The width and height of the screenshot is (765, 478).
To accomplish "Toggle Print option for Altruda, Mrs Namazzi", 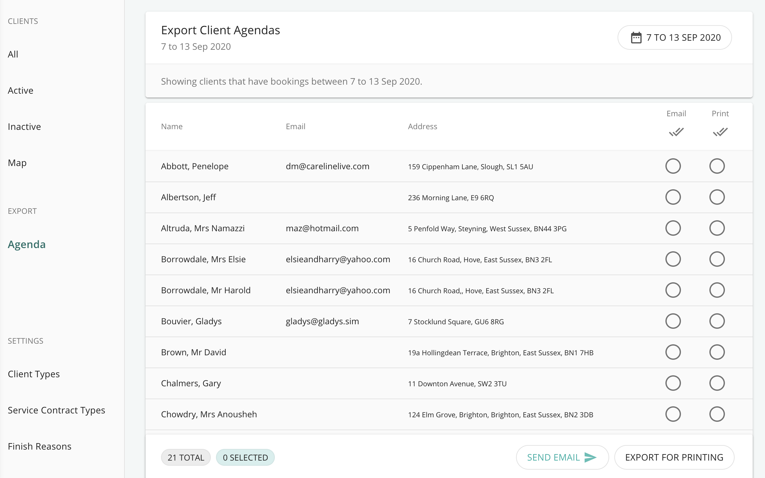I will tap(717, 228).
